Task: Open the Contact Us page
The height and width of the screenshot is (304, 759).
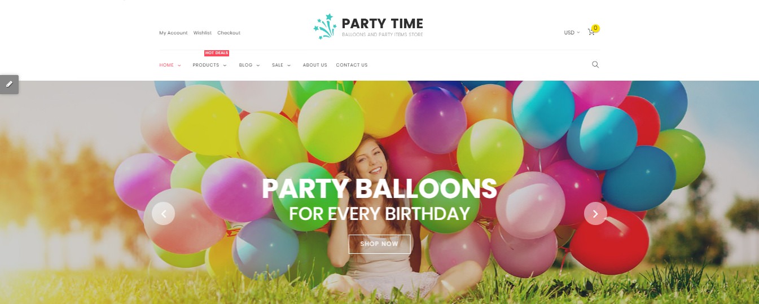Action: click(352, 65)
